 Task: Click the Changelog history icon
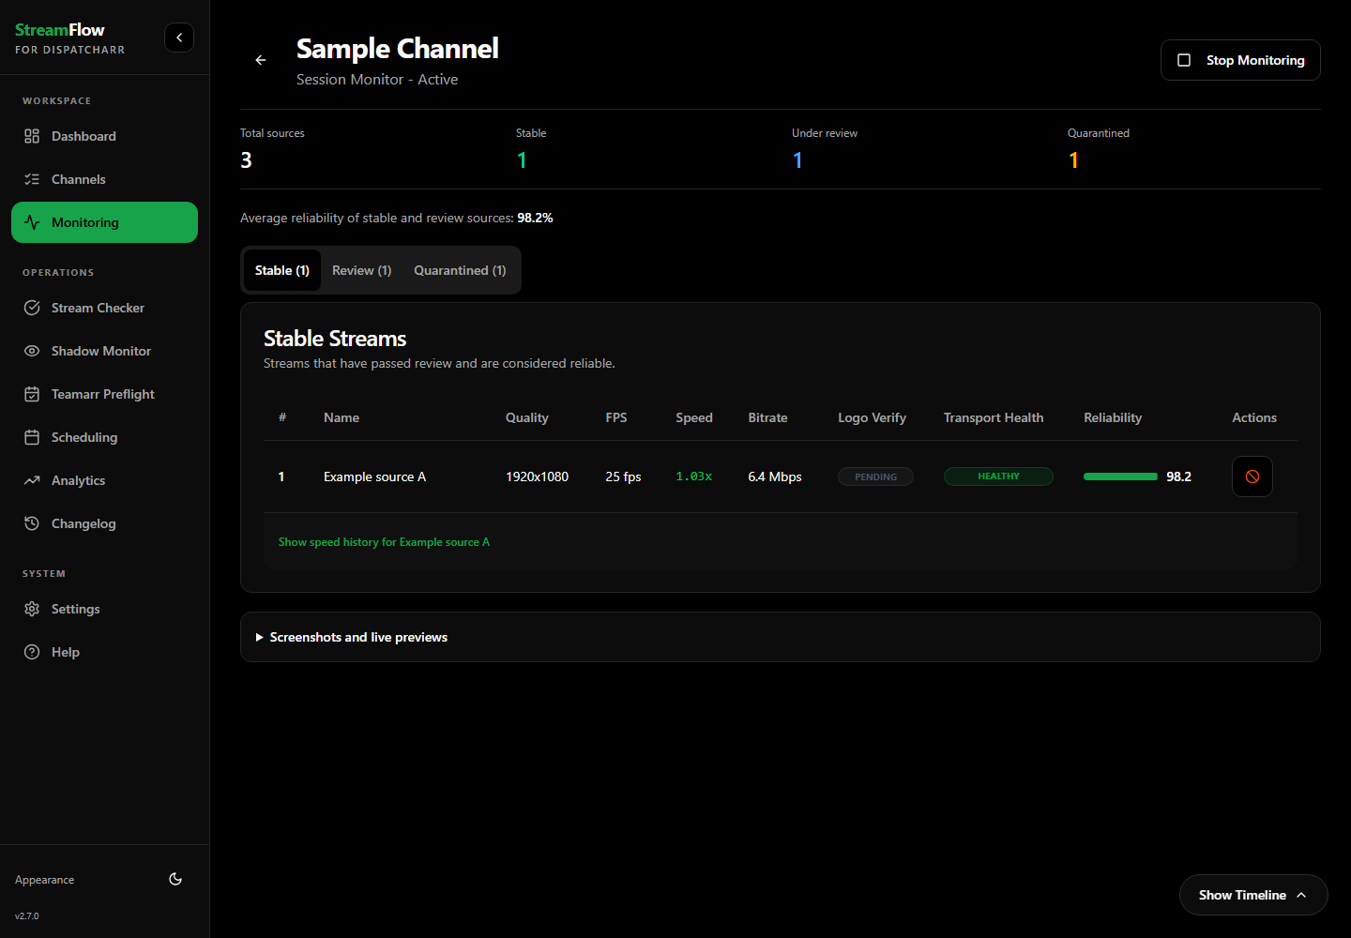coord(32,523)
